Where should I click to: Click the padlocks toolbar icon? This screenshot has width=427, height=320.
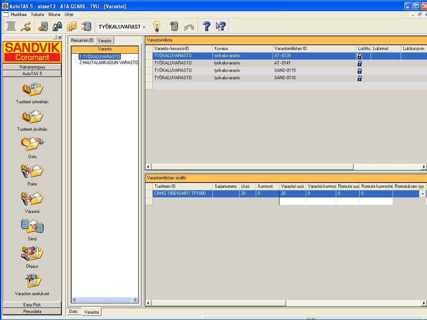coord(57,26)
